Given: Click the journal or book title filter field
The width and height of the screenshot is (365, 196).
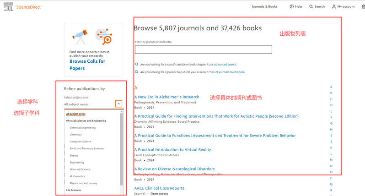Looking at the screenshot, I should [203, 49].
